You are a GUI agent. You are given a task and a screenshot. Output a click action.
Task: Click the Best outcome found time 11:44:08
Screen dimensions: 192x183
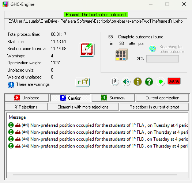pos(59,49)
